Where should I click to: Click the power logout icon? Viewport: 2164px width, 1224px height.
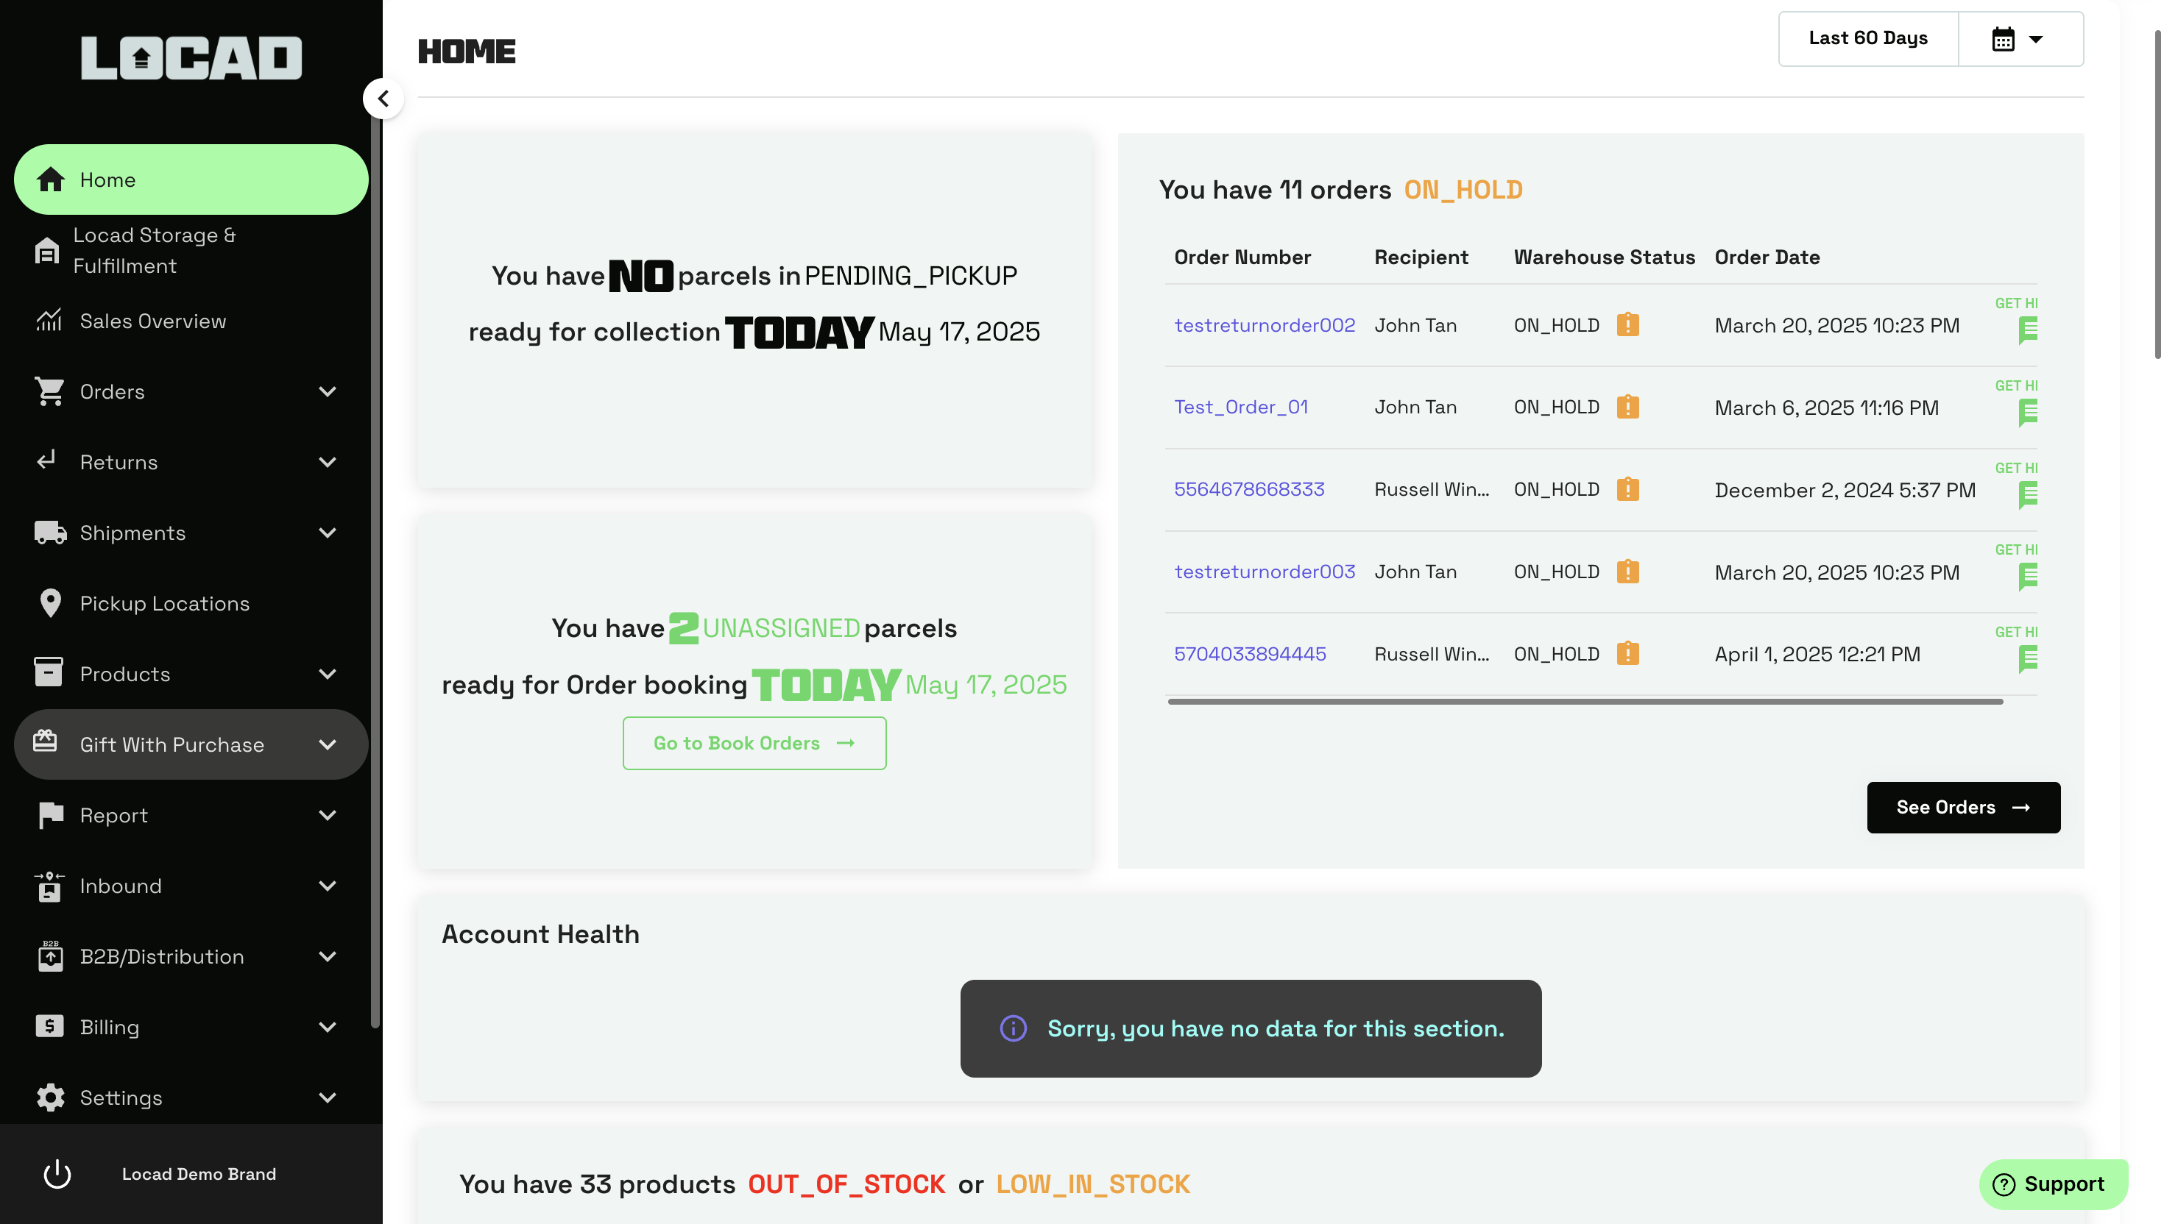point(57,1173)
